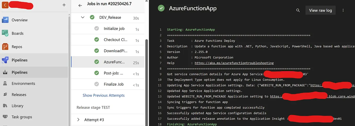Search the log with magnifier icon
This screenshot has width=355, height=126.
[298, 10]
